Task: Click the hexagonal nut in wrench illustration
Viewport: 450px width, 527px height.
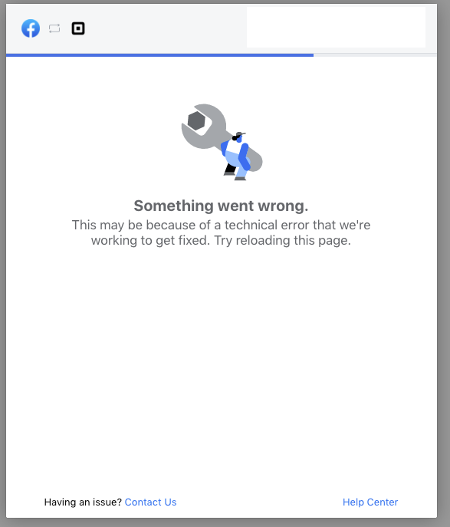Action: [x=196, y=121]
